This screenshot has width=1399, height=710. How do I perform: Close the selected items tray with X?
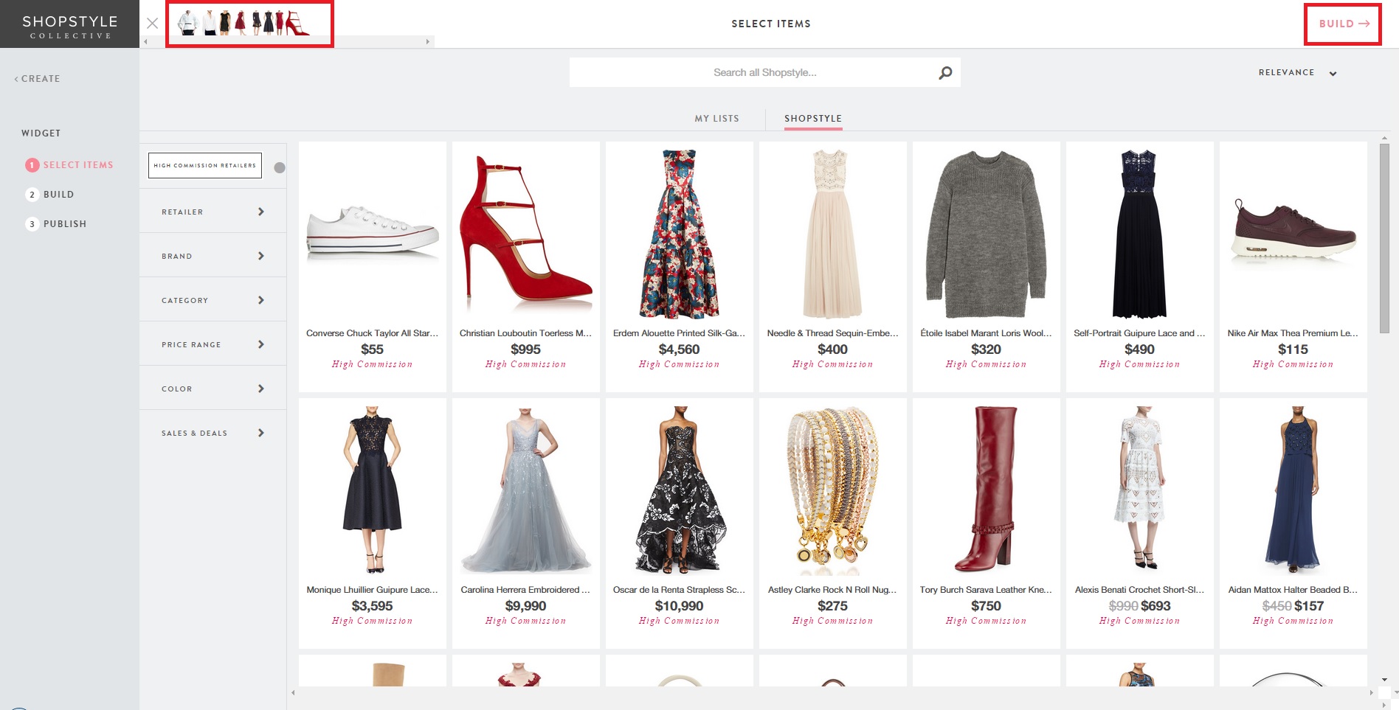[152, 24]
